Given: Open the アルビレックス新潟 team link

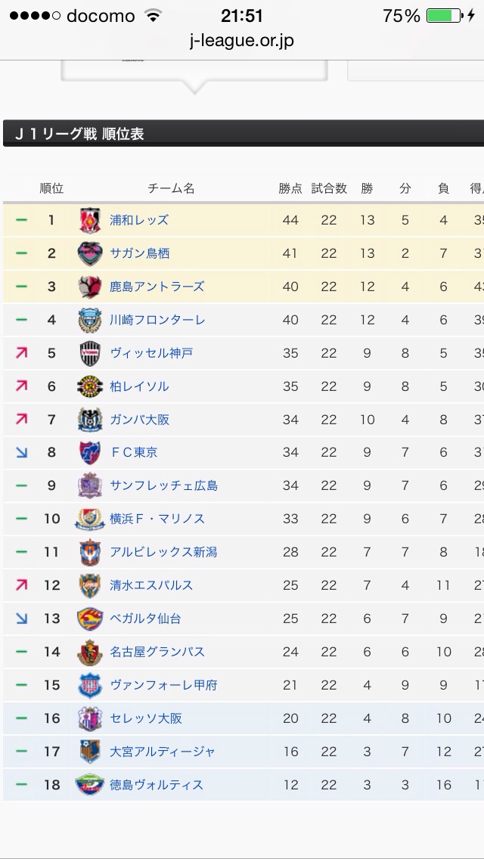Looking at the screenshot, I should (163, 552).
